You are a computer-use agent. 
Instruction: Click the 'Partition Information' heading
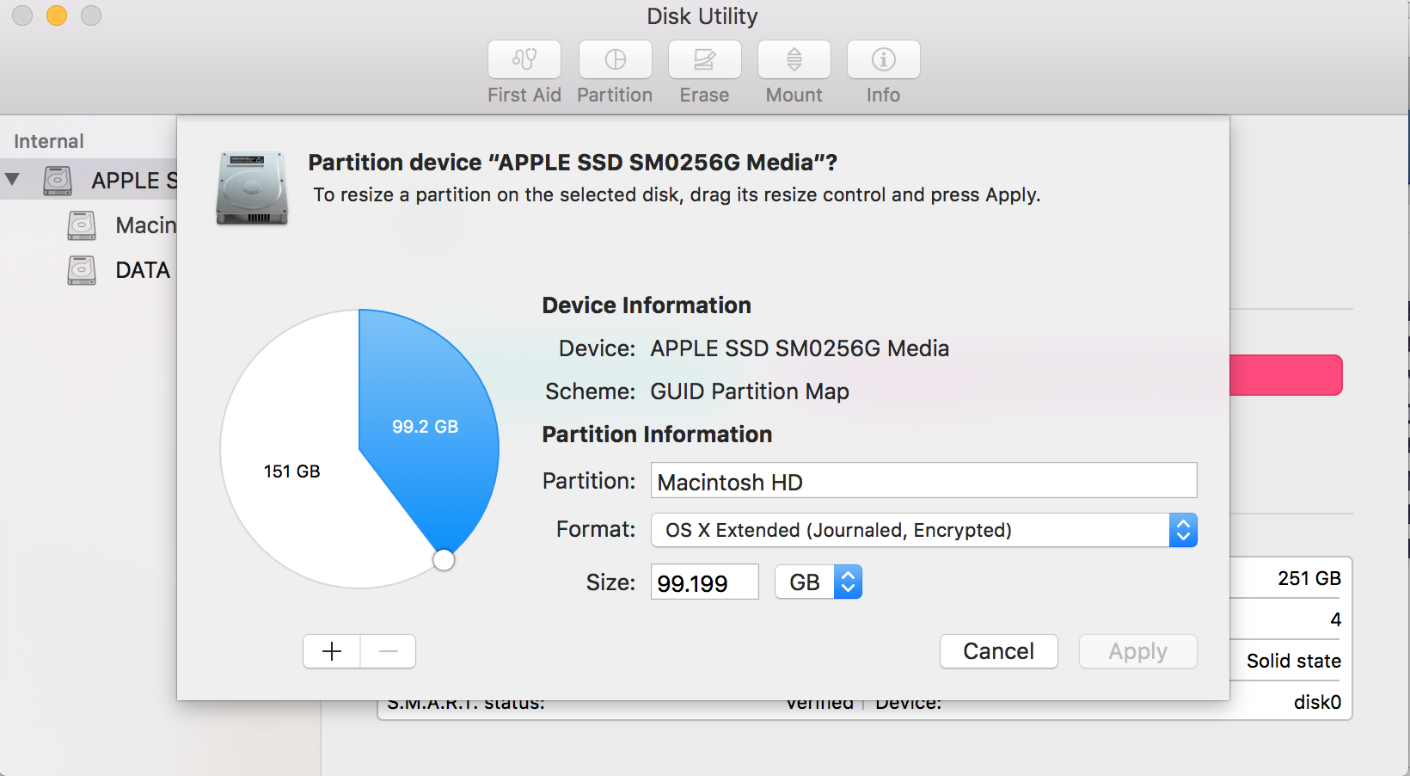click(657, 434)
